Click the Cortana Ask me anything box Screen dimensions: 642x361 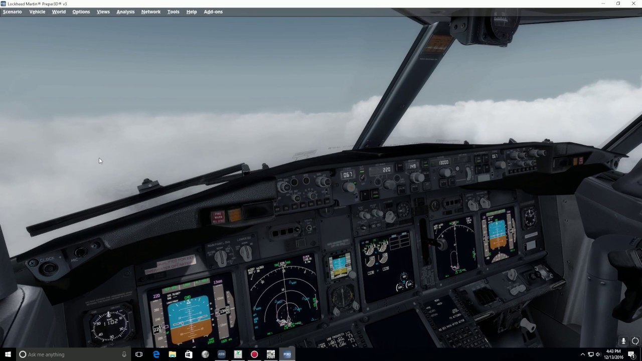click(73, 354)
